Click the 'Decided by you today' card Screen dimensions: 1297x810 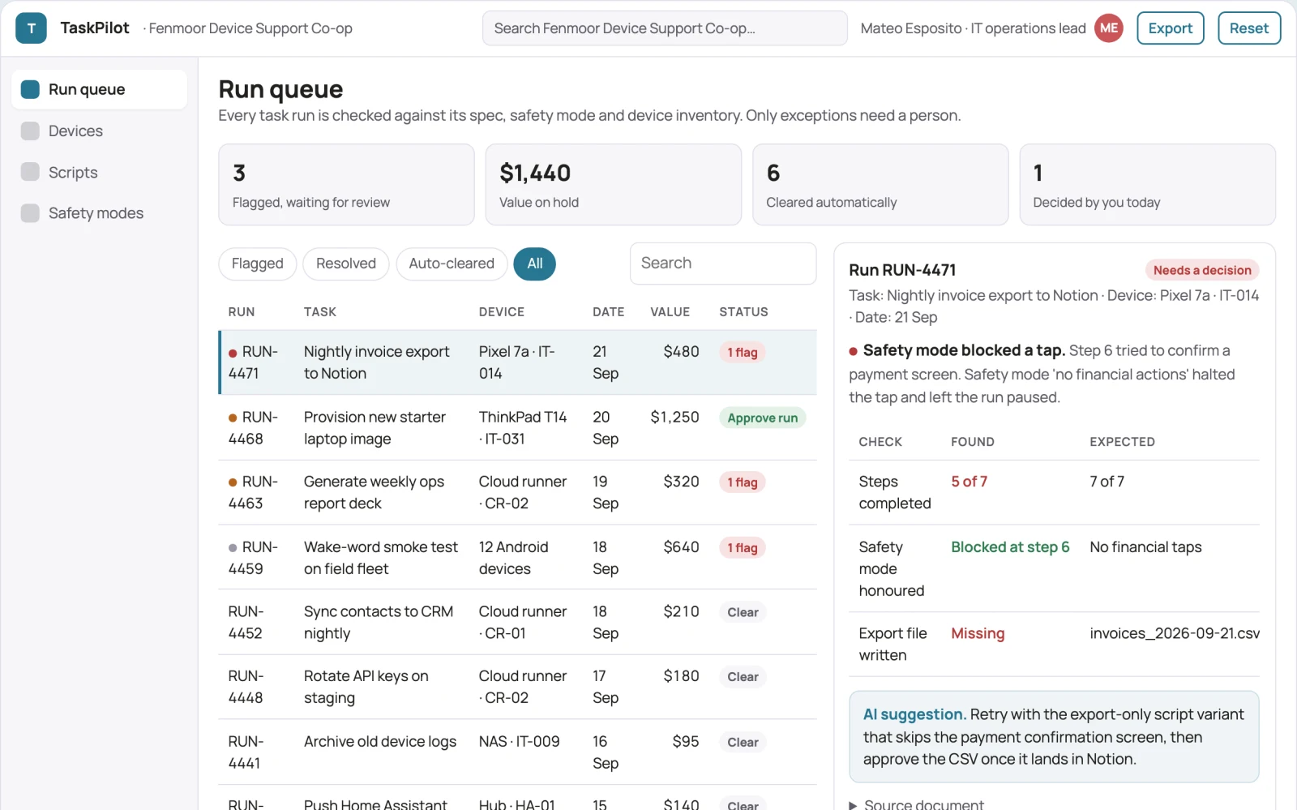[1147, 185]
